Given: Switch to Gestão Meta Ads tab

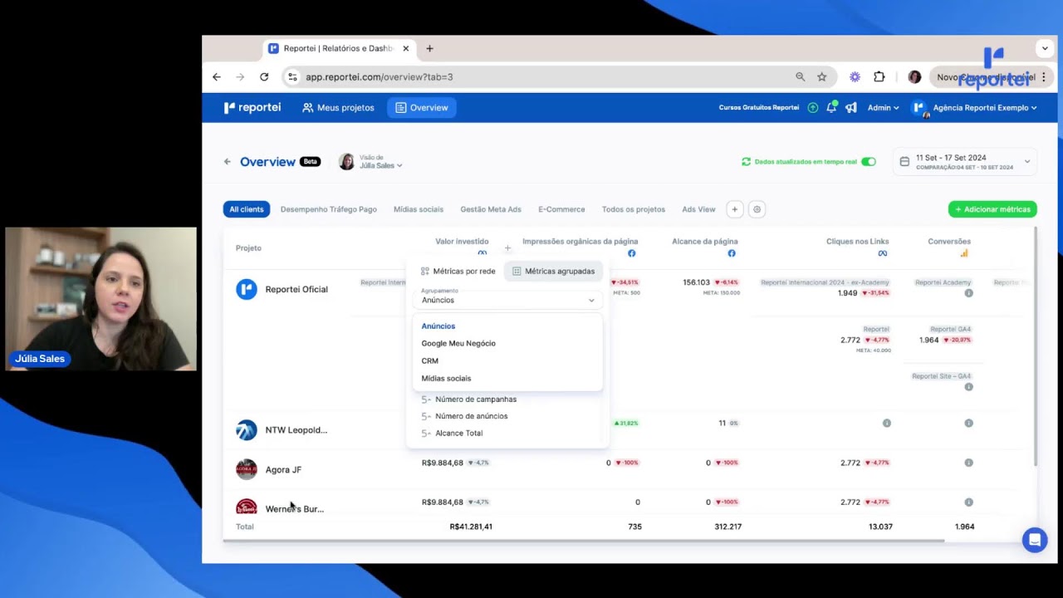Looking at the screenshot, I should 491,209.
